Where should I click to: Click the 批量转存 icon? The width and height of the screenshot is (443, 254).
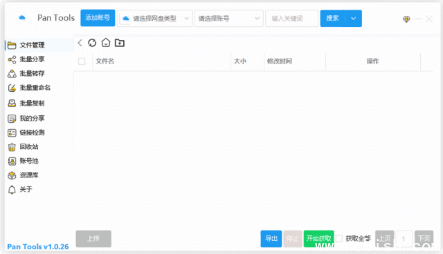(12, 73)
